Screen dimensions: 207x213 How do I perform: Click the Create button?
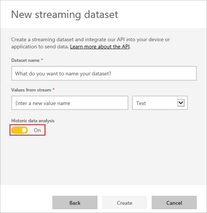[x=125, y=202]
